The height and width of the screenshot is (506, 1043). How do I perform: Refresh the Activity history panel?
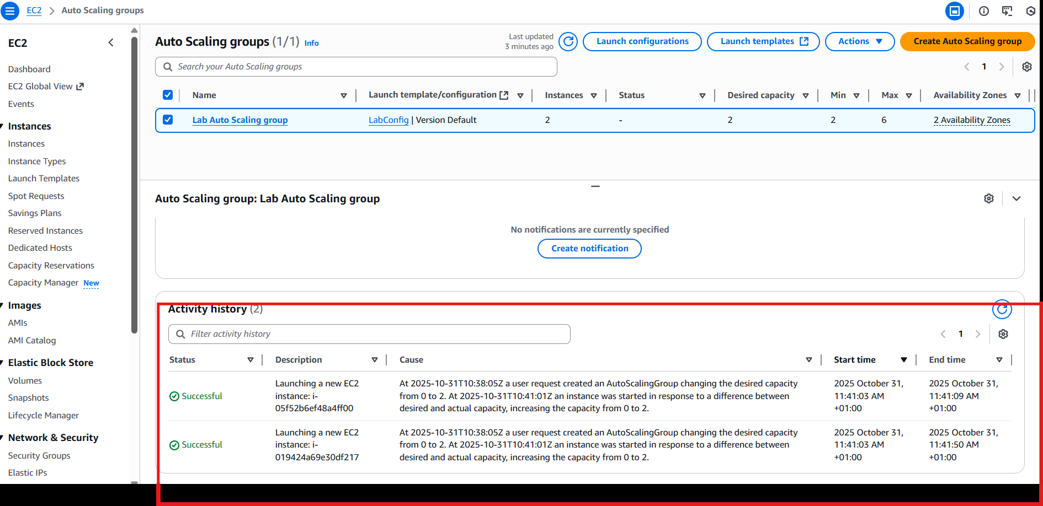[x=1002, y=309]
